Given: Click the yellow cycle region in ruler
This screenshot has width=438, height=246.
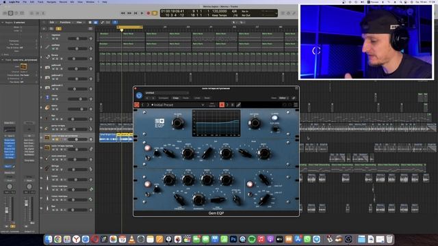Looking at the screenshot, I should pyautogui.click(x=130, y=27).
